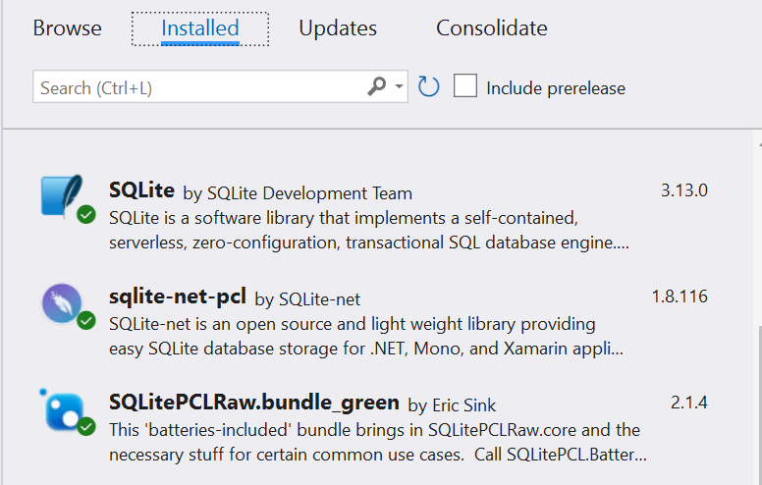
Task: Click installed checkmark badge on sqlite-net-pcl icon
Action: [x=86, y=321]
